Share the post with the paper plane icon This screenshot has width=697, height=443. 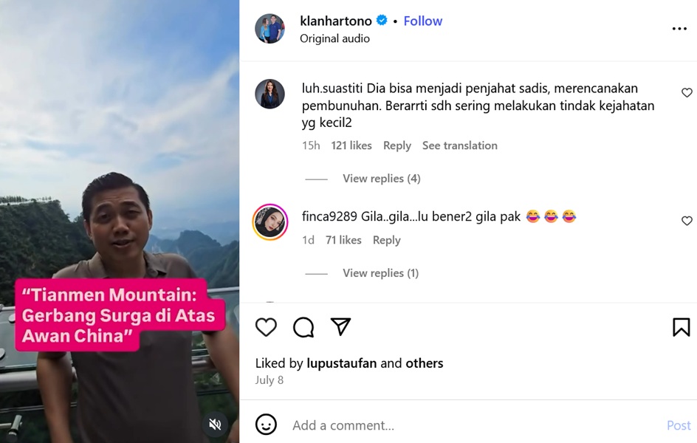[x=340, y=327]
